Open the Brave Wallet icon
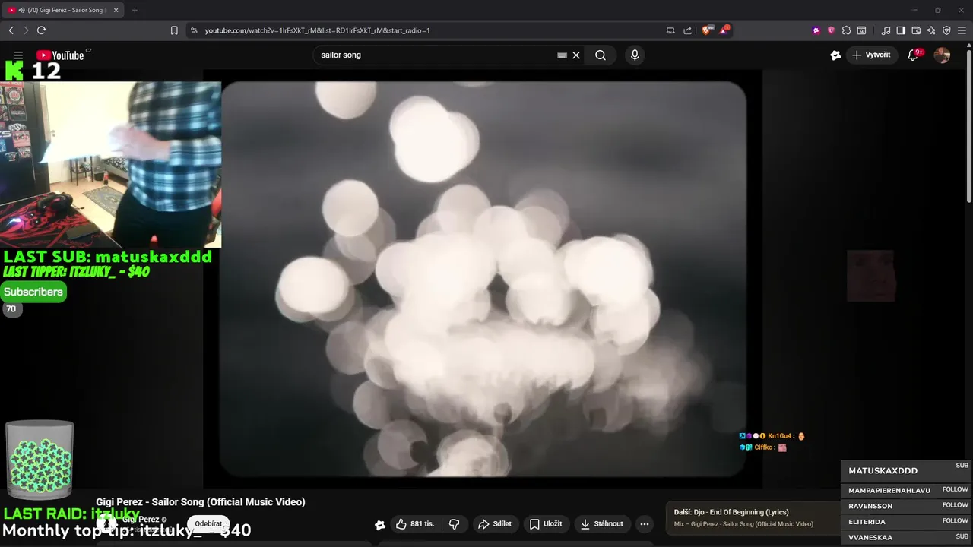This screenshot has width=973, height=547. 916,30
